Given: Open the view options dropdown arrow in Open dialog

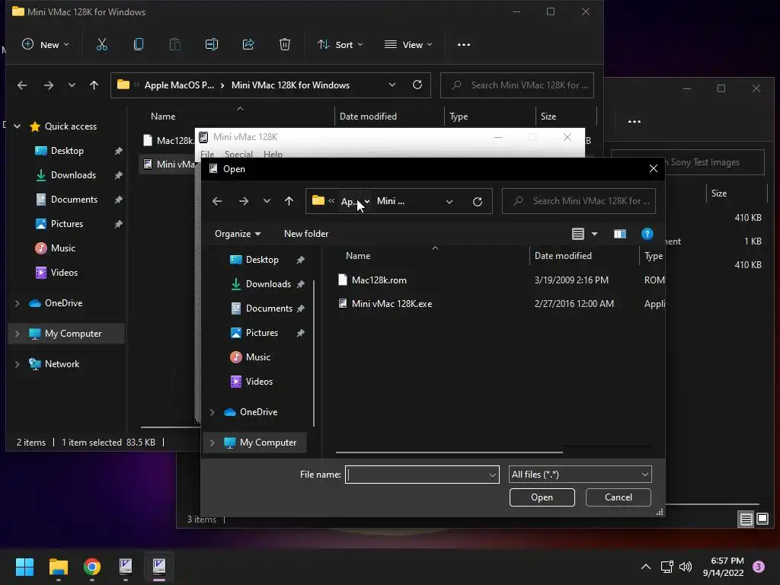Looking at the screenshot, I should [x=594, y=234].
